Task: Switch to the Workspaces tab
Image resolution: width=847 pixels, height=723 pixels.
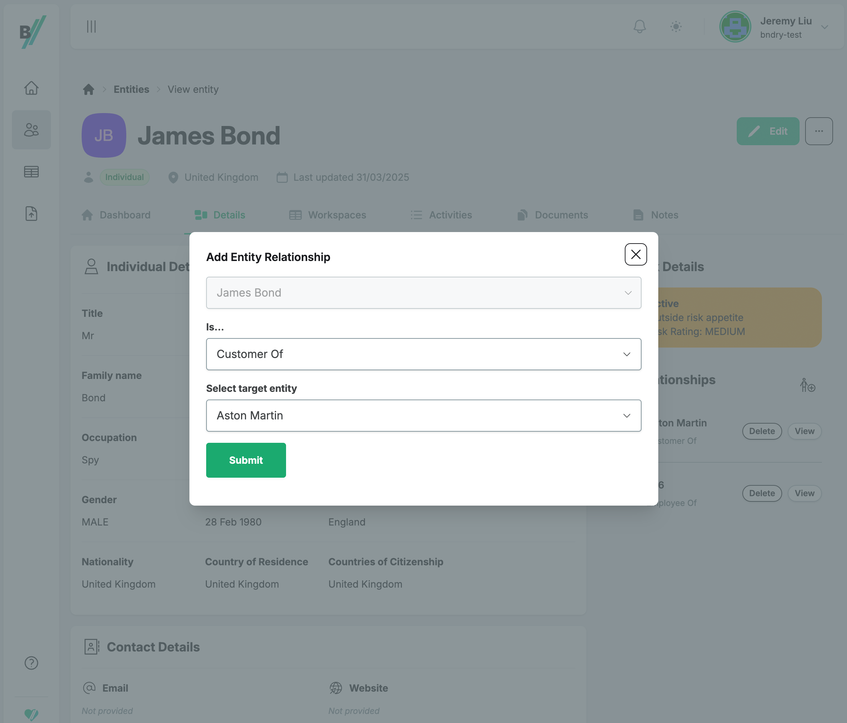Action: point(328,215)
